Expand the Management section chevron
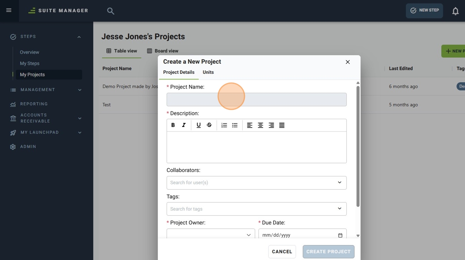Screen dimensions: 465x260 [80, 90]
